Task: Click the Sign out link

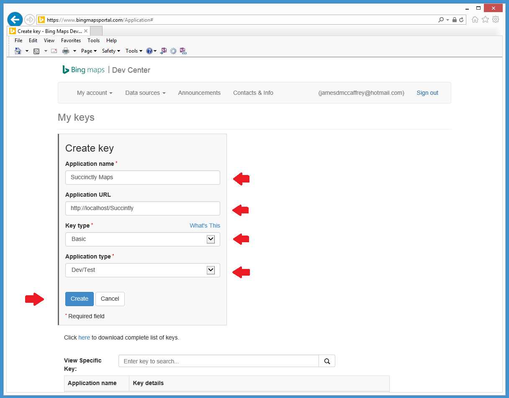Action: click(427, 93)
